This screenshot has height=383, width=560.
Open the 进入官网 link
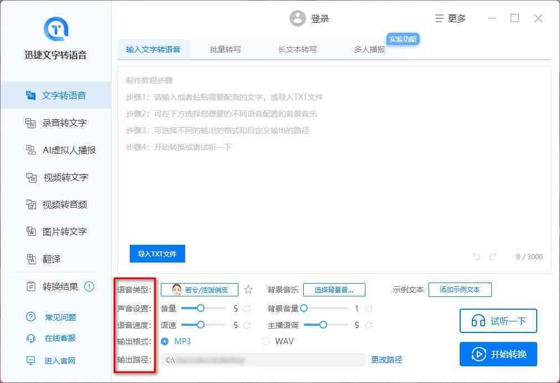60,361
